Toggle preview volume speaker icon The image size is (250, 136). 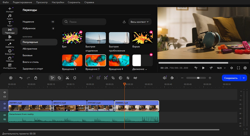232,68
